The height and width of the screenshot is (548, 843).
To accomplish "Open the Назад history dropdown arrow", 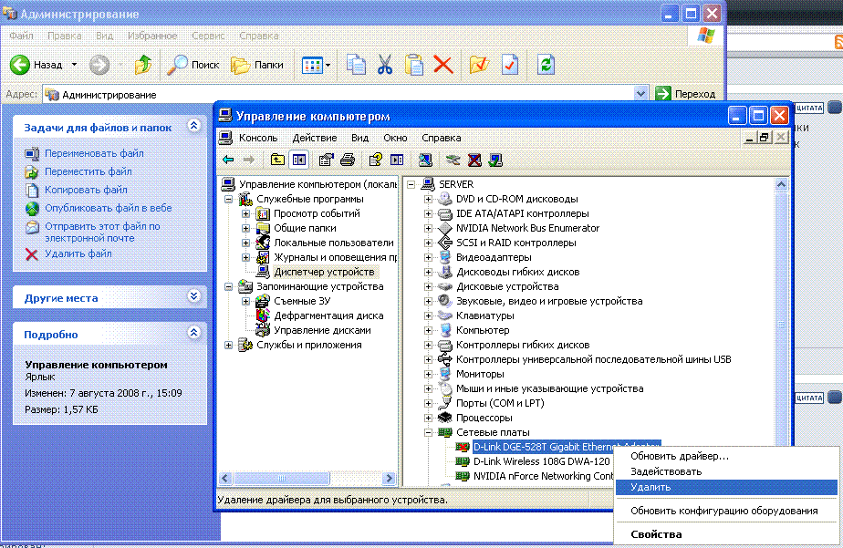I will (74, 65).
